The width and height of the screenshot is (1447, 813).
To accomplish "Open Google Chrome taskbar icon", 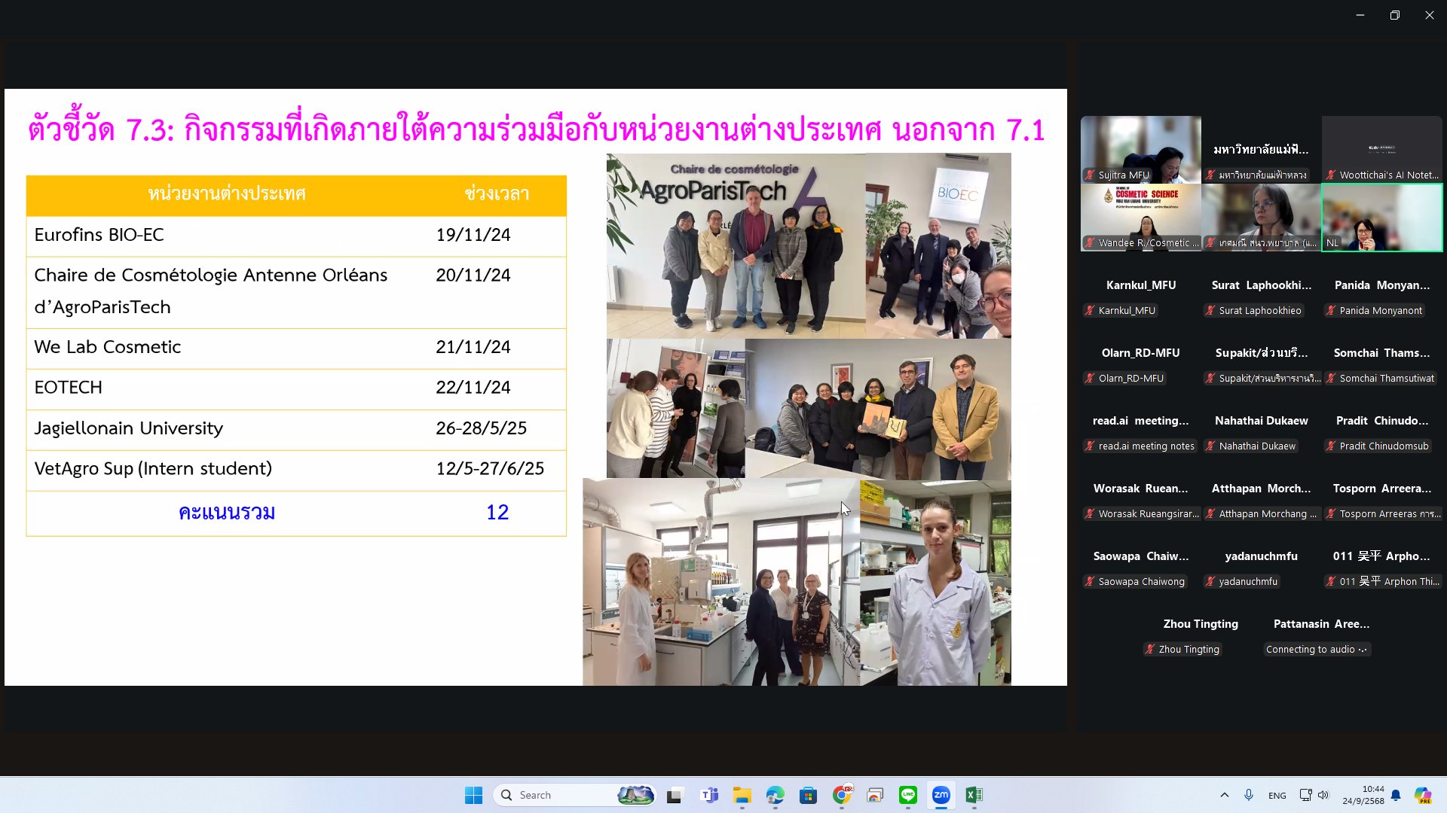I will pyautogui.click(x=842, y=795).
